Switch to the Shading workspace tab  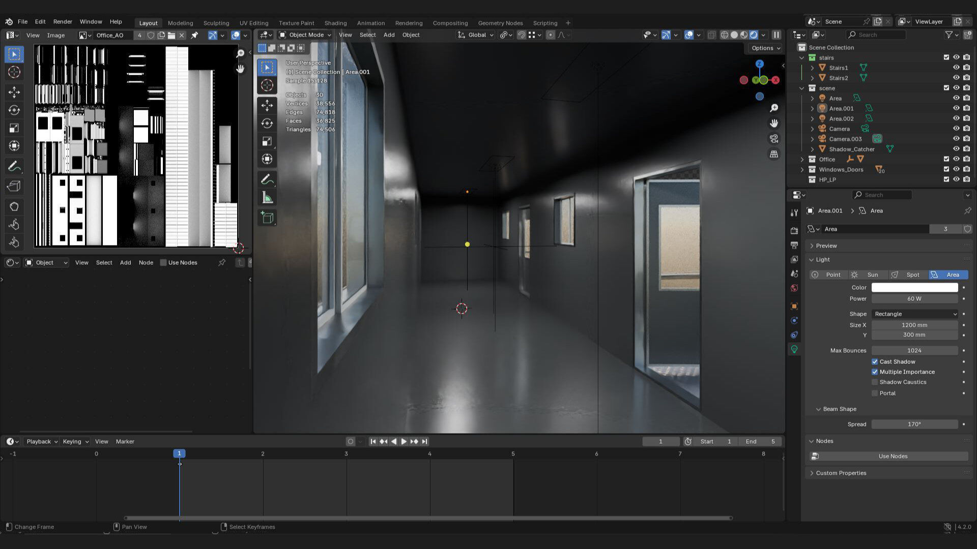tap(335, 23)
